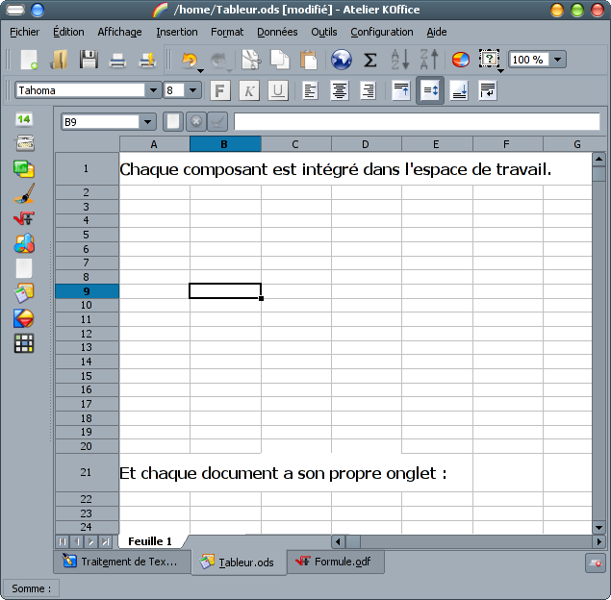Viewport: 611px width, 600px height.
Task: Insert a hyperlink with the globe icon
Action: pyautogui.click(x=341, y=60)
